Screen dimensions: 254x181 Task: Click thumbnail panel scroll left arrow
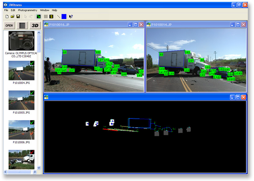(5, 172)
